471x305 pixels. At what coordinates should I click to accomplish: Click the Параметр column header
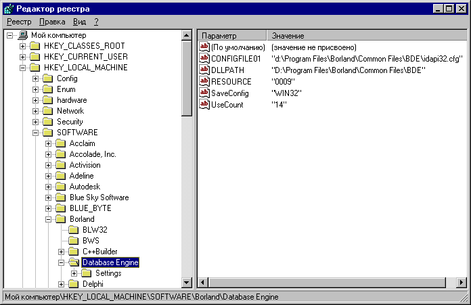click(231, 35)
